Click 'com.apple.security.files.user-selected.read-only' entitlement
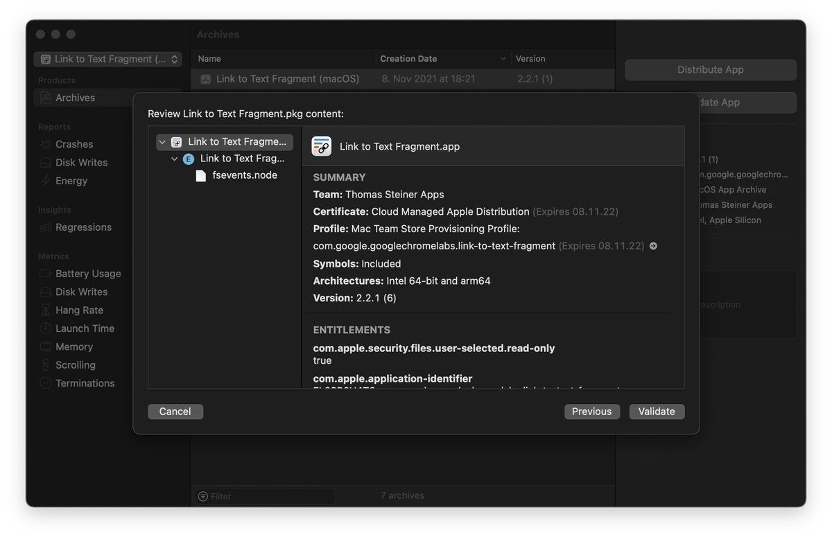Viewport: 832px width, 539px height. (x=434, y=348)
